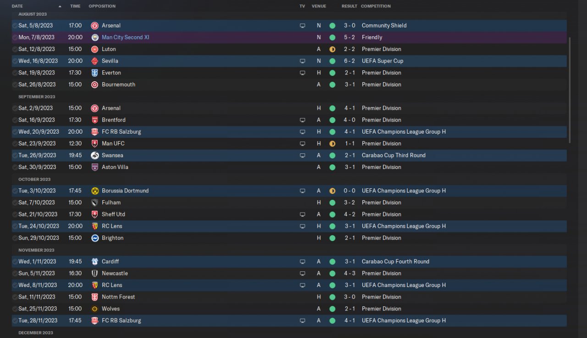This screenshot has width=587, height=338.
Task: Click the Venue column header
Action: point(319,6)
